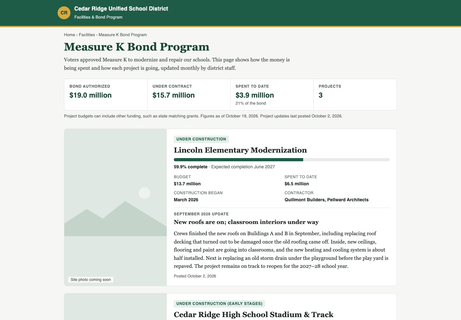461x320 pixels.
Task: Go to the Home breadcrumb link
Action: [69, 35]
